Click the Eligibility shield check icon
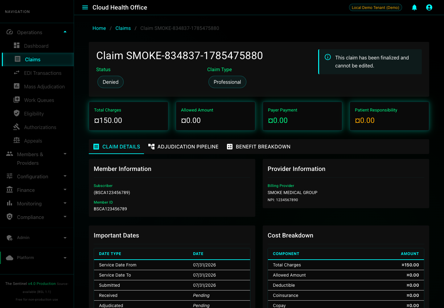444x308 pixels. [17, 113]
